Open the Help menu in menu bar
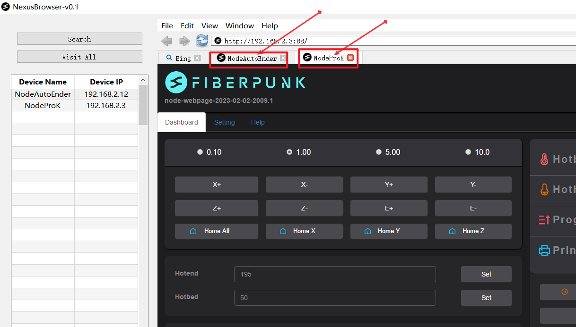The height and width of the screenshot is (327, 576). coord(270,25)
